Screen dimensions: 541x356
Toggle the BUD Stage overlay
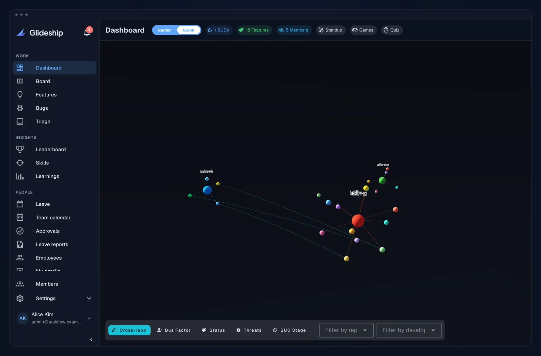tap(289, 330)
